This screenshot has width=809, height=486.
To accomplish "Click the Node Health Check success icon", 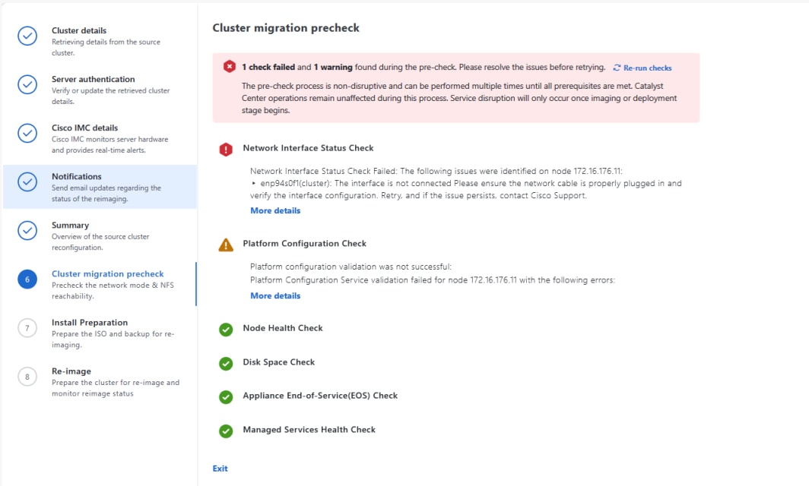I will 226,330.
